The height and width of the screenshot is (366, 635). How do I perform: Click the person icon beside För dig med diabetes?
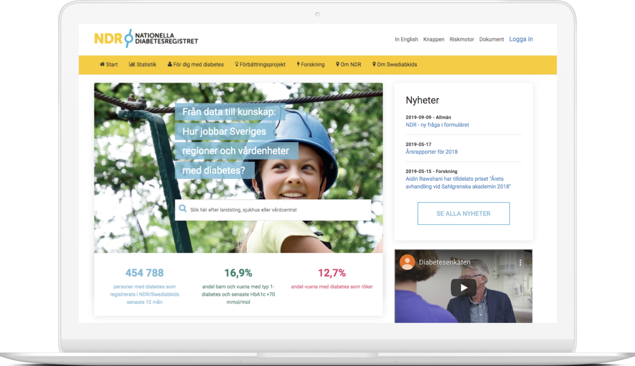(170, 64)
